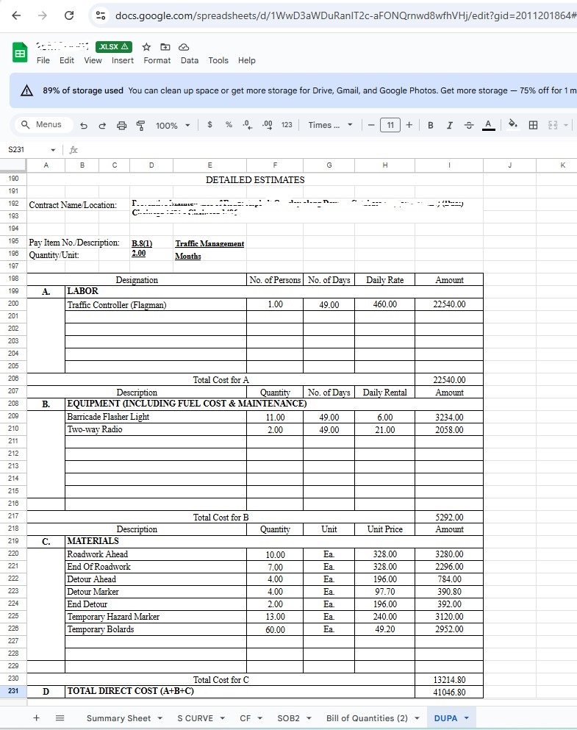Open the all sheets list
Image resolution: width=577 pixels, height=730 pixels.
[x=60, y=718]
